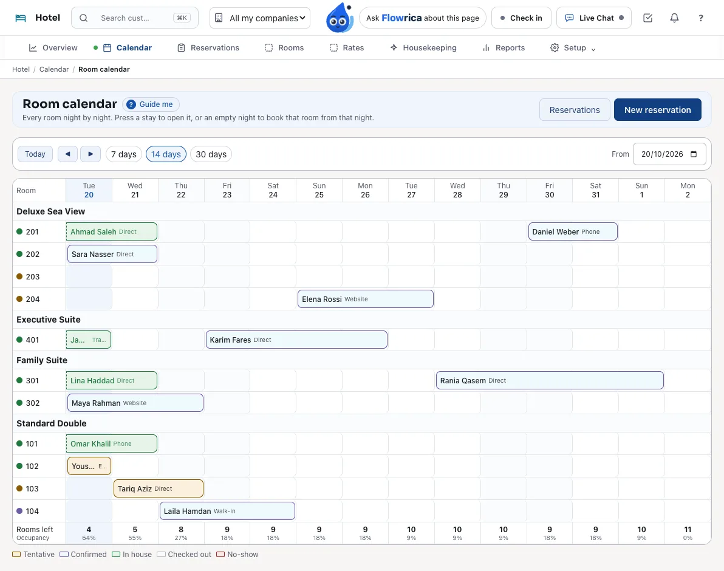Open Rania Qasem's stay in room 301

pyautogui.click(x=550, y=380)
